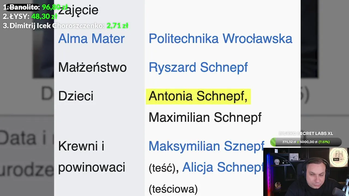
Task: Follow the Alicja Schnepf link
Action: click(223, 167)
